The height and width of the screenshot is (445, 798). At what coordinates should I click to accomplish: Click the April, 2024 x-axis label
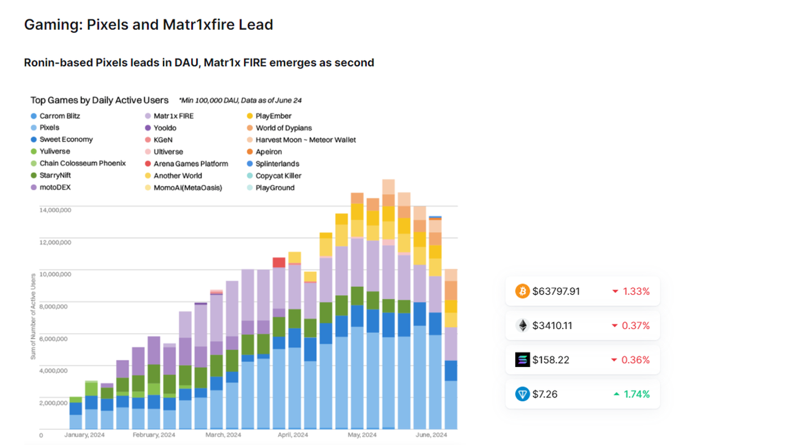point(293,435)
